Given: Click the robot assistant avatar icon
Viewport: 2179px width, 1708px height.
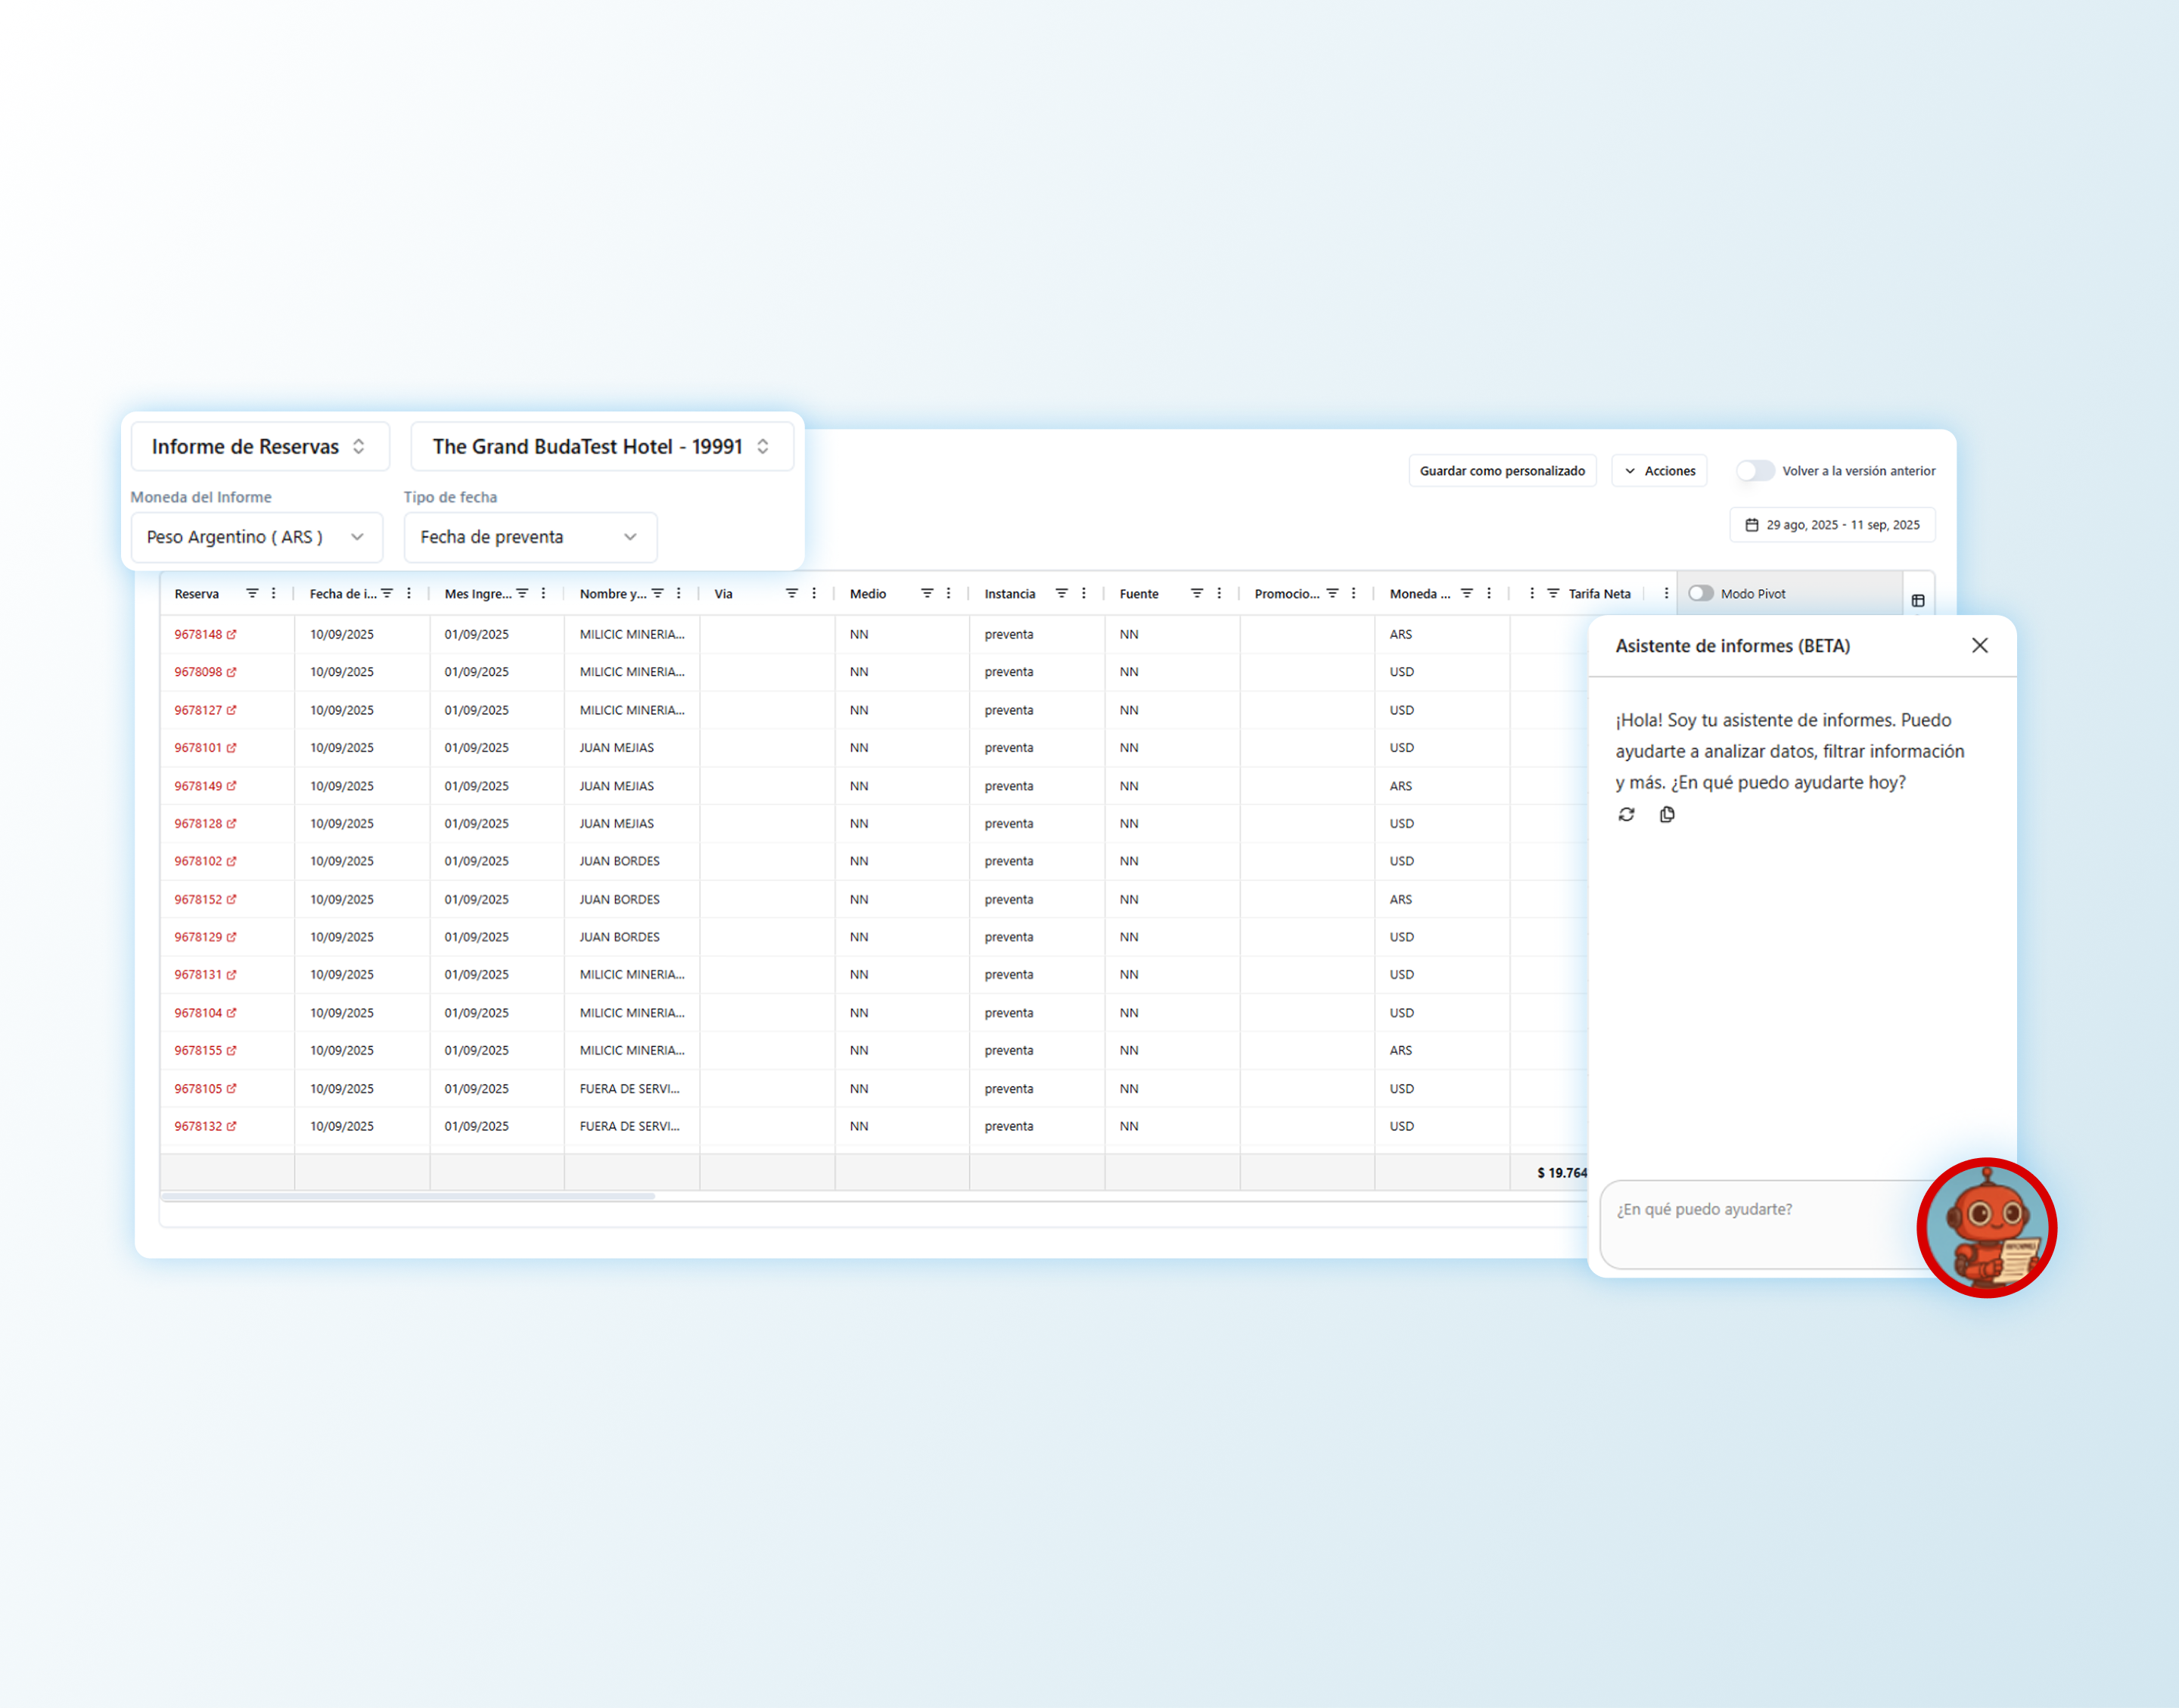Looking at the screenshot, I should [x=1985, y=1227].
